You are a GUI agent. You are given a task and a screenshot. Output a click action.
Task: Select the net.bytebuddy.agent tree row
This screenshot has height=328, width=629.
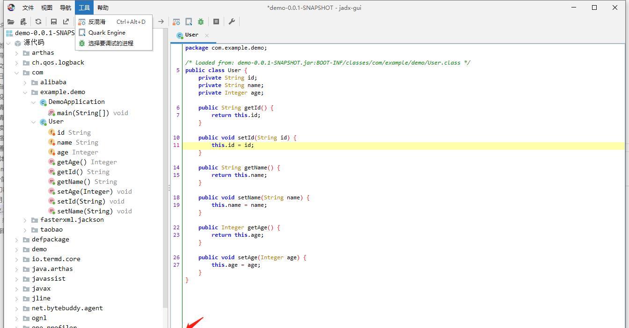point(63,308)
